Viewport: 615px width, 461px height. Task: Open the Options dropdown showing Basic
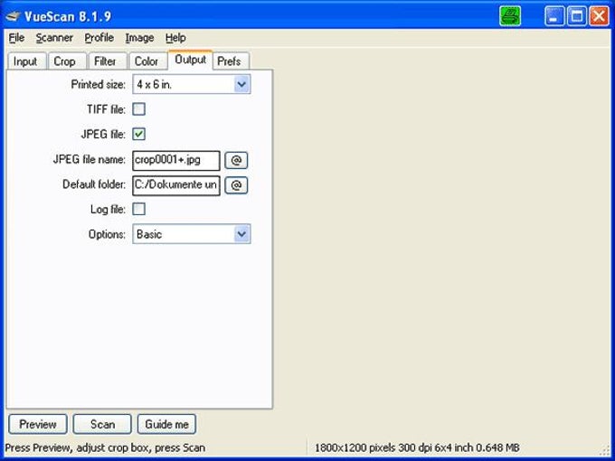192,234
